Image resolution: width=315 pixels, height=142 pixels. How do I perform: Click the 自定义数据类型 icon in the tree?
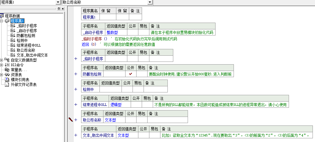[x=7, y=60]
